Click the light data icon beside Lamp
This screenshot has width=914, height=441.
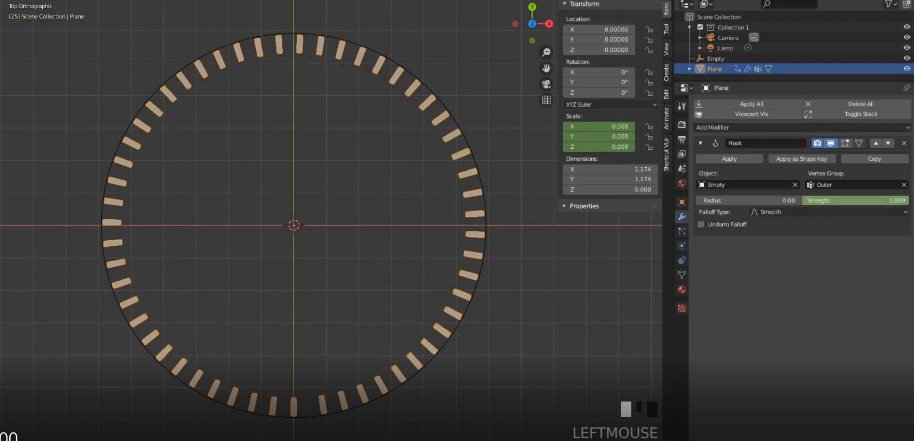click(748, 48)
